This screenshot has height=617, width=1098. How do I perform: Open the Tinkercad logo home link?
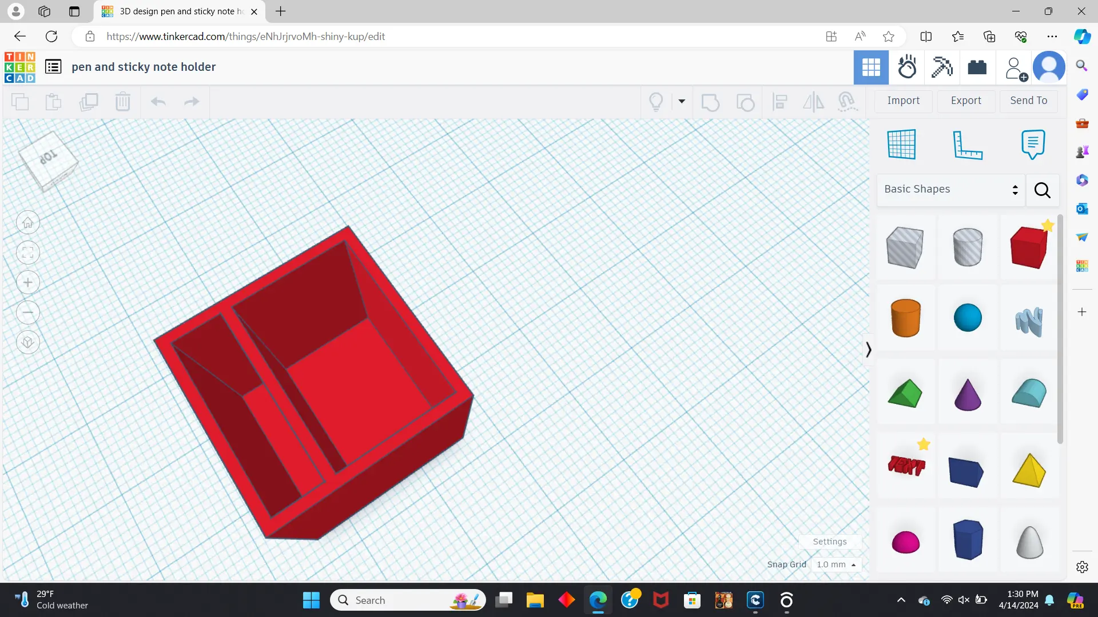(x=20, y=67)
